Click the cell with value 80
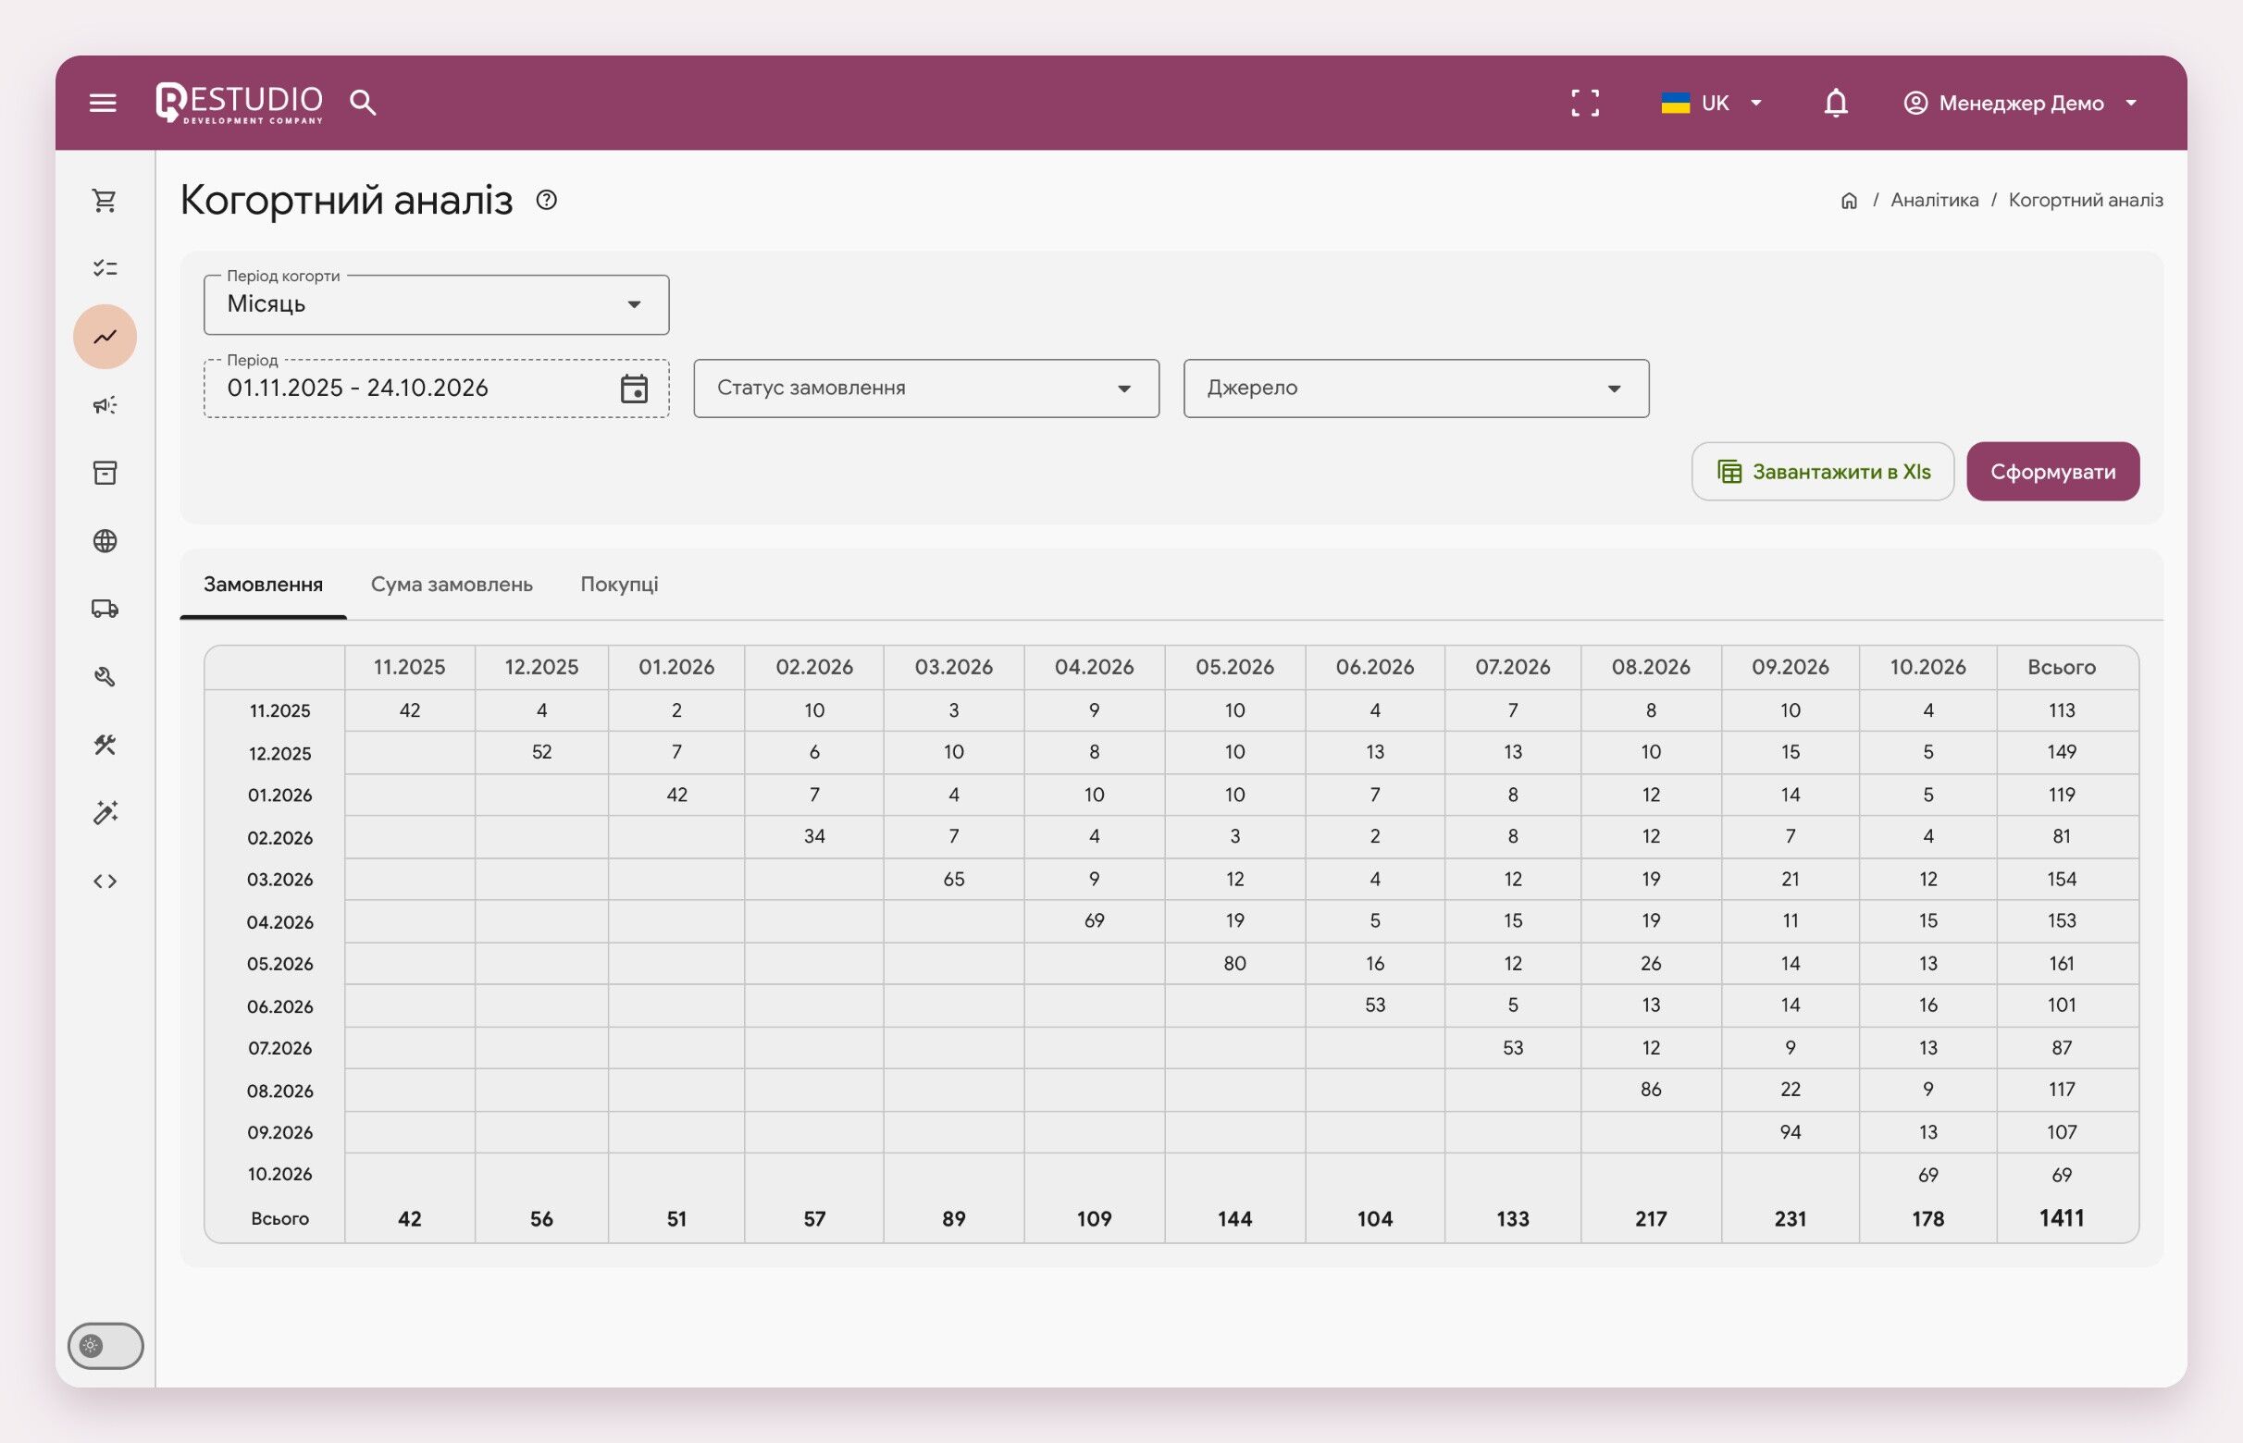 (x=1234, y=963)
